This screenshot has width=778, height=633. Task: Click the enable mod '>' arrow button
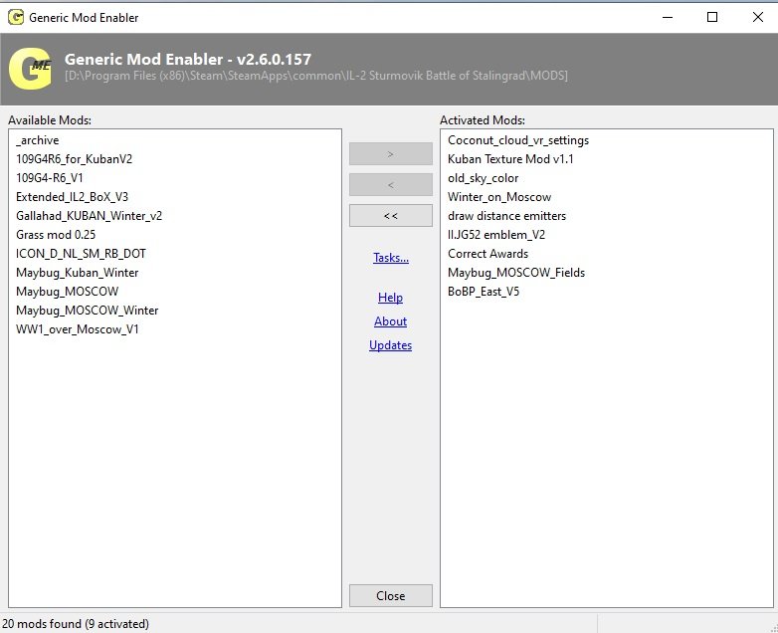pyautogui.click(x=390, y=154)
